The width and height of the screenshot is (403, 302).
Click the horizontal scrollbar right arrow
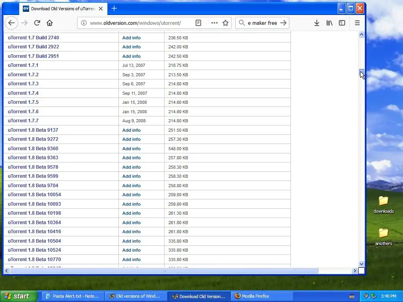click(355, 271)
